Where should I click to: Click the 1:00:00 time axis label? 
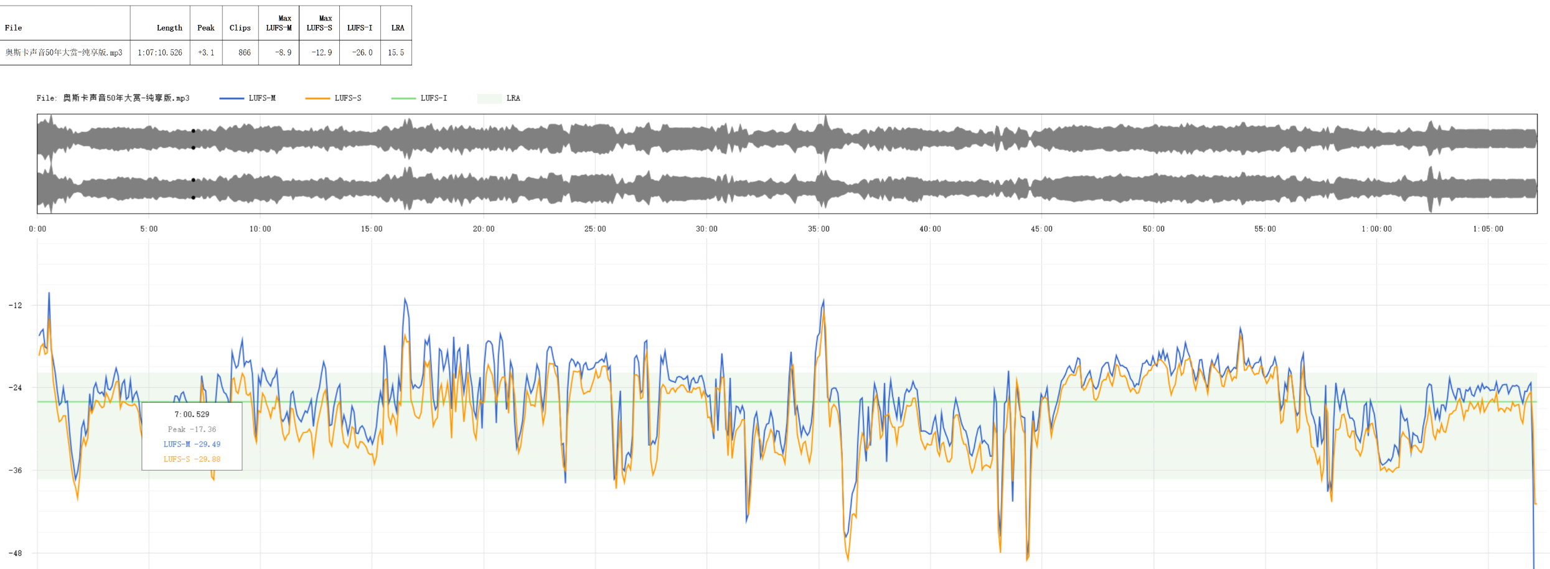coord(1376,229)
